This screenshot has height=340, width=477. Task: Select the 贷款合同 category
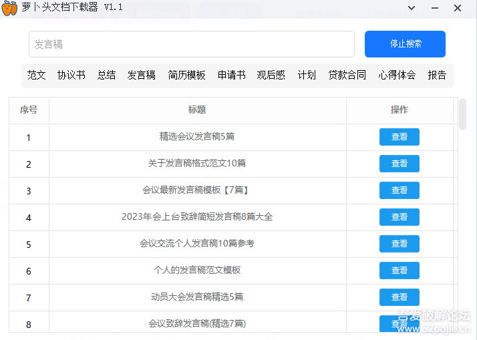(x=347, y=75)
